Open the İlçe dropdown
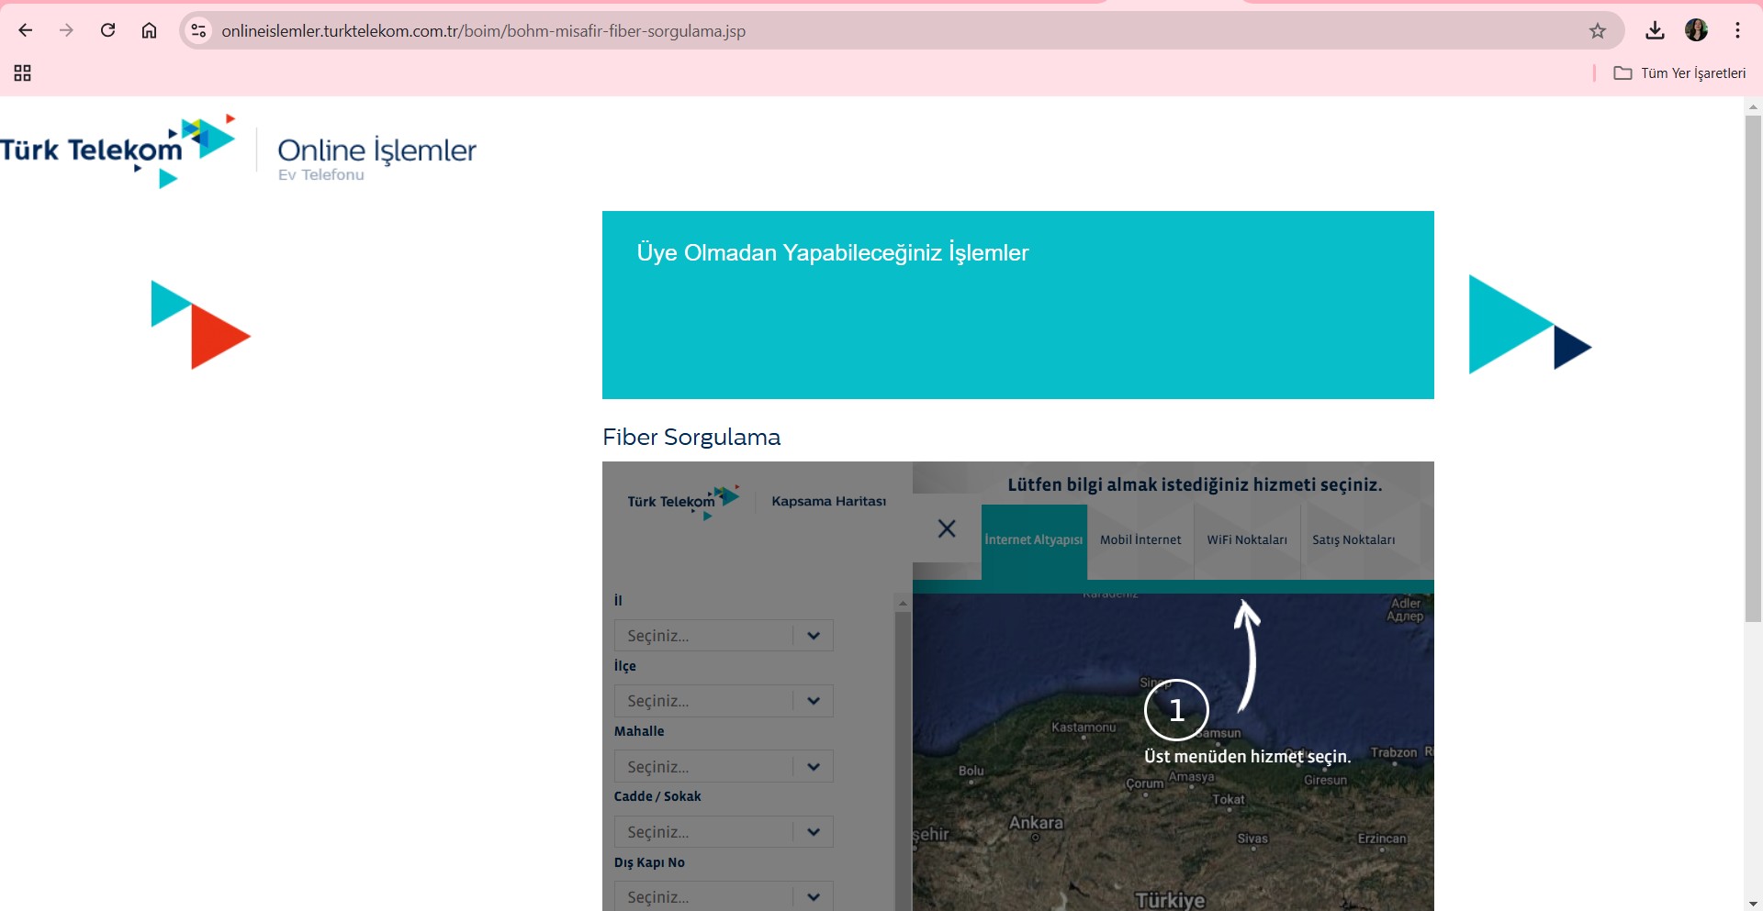Image resolution: width=1763 pixels, height=911 pixels. tap(724, 701)
